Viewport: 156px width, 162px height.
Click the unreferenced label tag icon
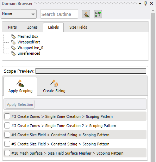click(x=13, y=54)
